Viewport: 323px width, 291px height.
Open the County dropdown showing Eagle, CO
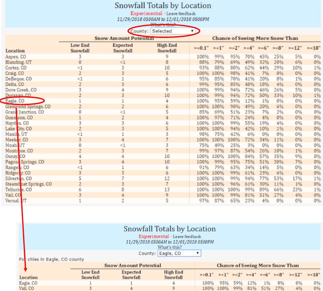(179, 253)
